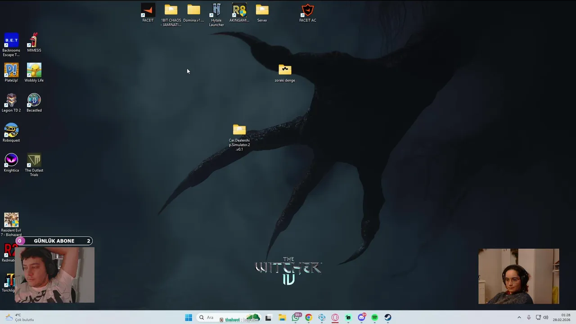Open the Domina.v1 folder
The image size is (576, 324).
coord(193,13)
